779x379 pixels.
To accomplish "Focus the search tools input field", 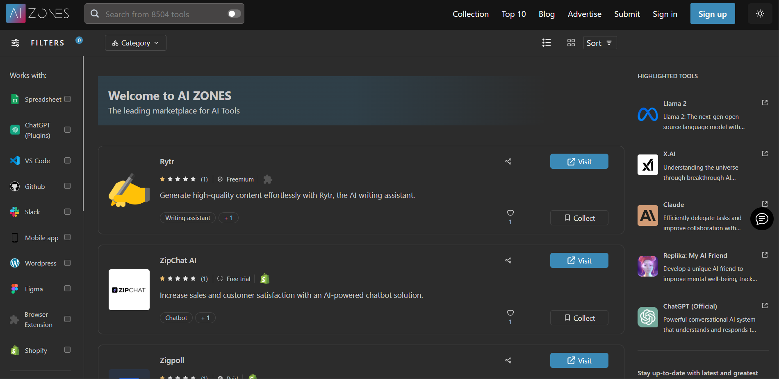I will (x=164, y=14).
